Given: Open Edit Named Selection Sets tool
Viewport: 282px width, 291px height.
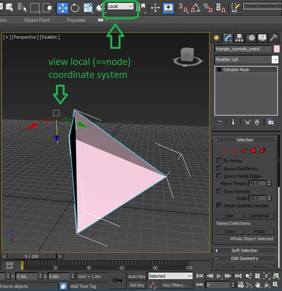Looking at the screenshot, I should tap(235, 8).
